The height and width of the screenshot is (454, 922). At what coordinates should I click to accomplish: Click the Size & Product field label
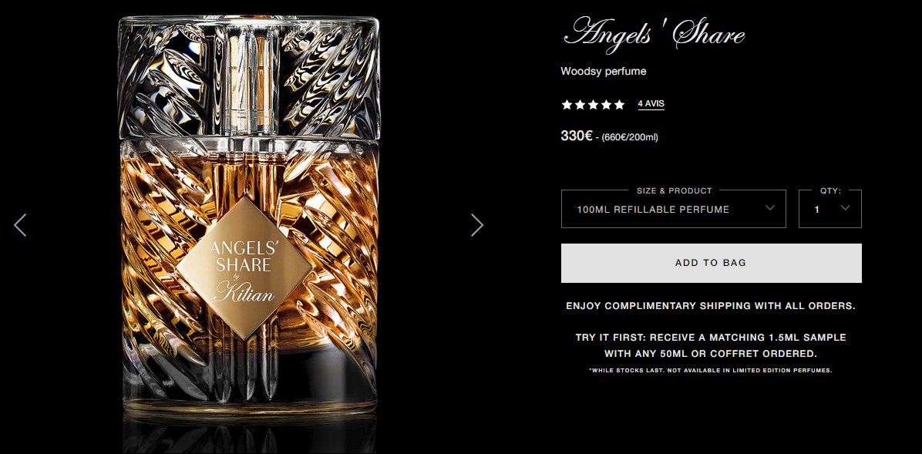coord(674,190)
